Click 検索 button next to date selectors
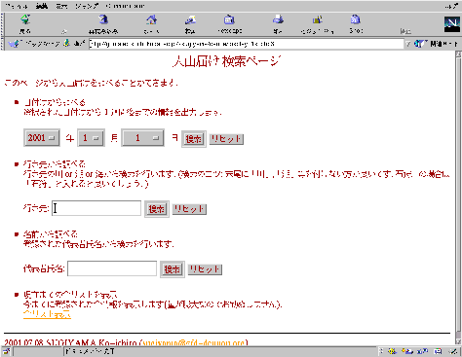 194,139
